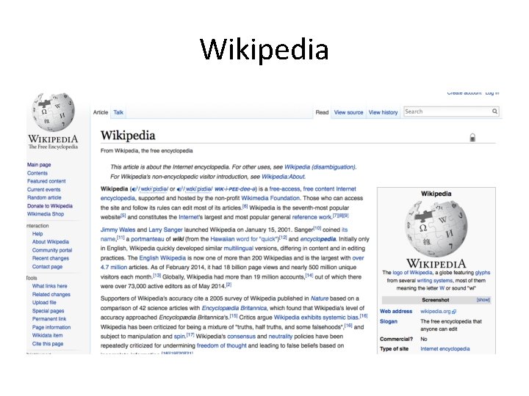Follow the portmanteau link
Image resolution: width=529 pixels, height=396 pixels.
click(148, 239)
